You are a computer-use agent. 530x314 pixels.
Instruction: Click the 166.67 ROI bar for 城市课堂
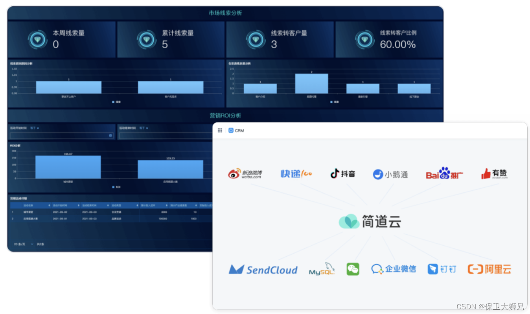(x=68, y=167)
